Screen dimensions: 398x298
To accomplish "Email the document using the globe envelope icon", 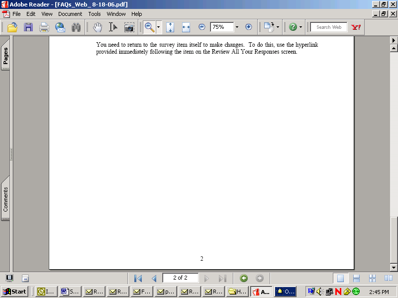I will click(60, 27).
